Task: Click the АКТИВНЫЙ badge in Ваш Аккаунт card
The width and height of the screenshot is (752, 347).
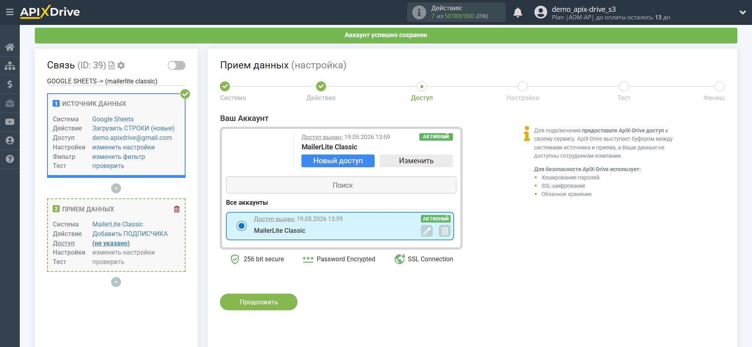Action: point(436,137)
